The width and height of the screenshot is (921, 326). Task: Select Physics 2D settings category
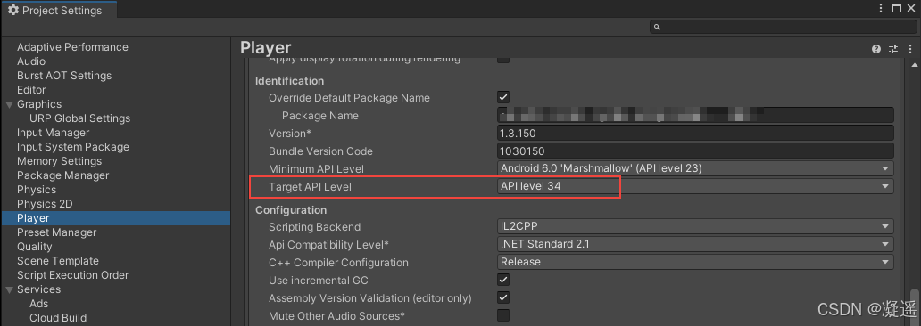45,204
